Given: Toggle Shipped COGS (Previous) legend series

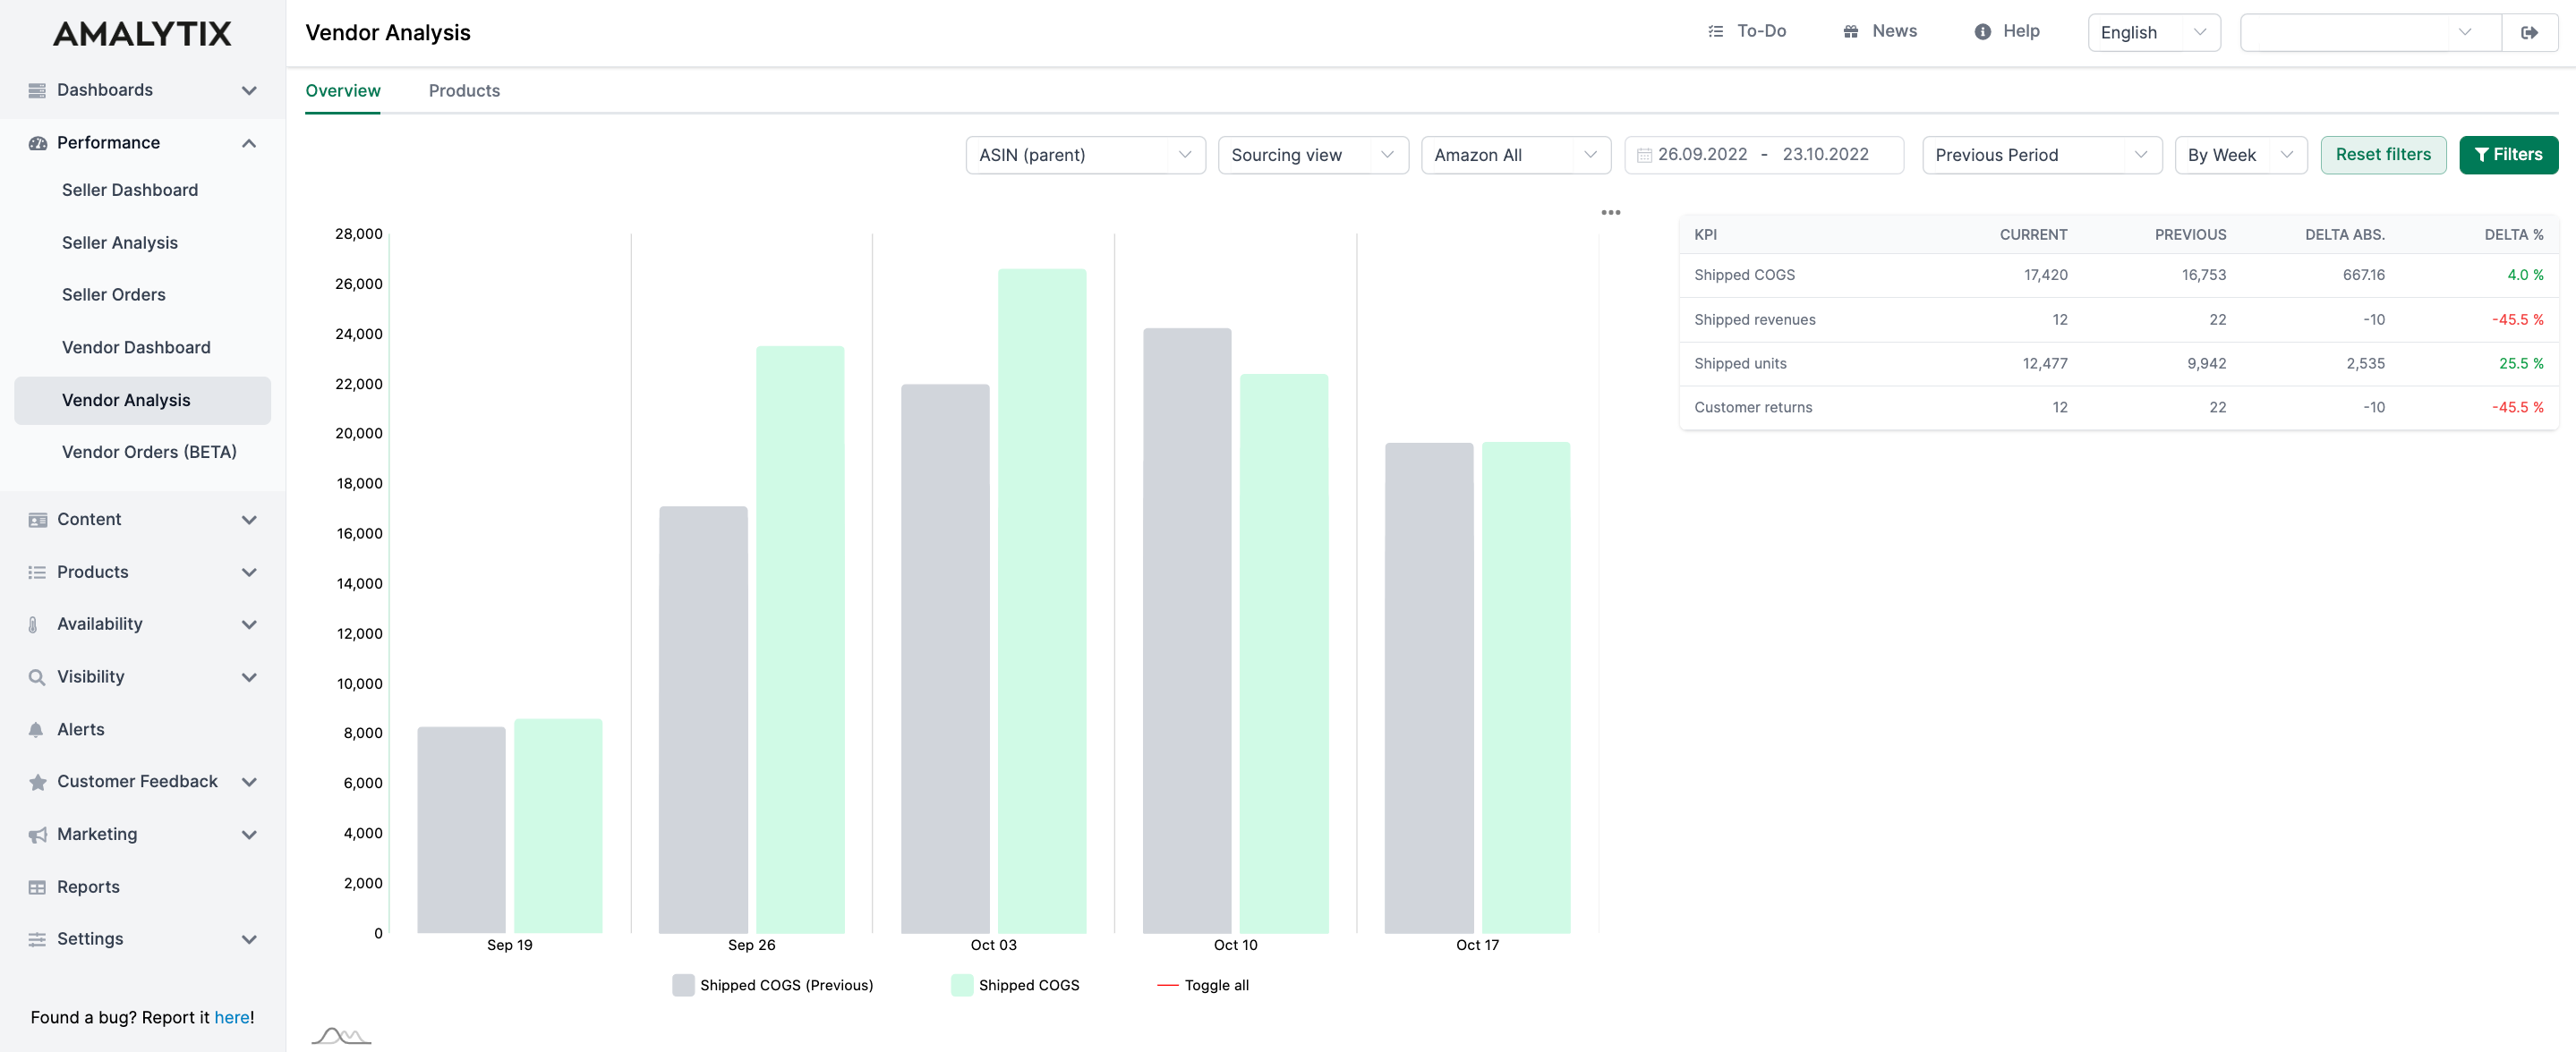Looking at the screenshot, I should click(x=772, y=985).
